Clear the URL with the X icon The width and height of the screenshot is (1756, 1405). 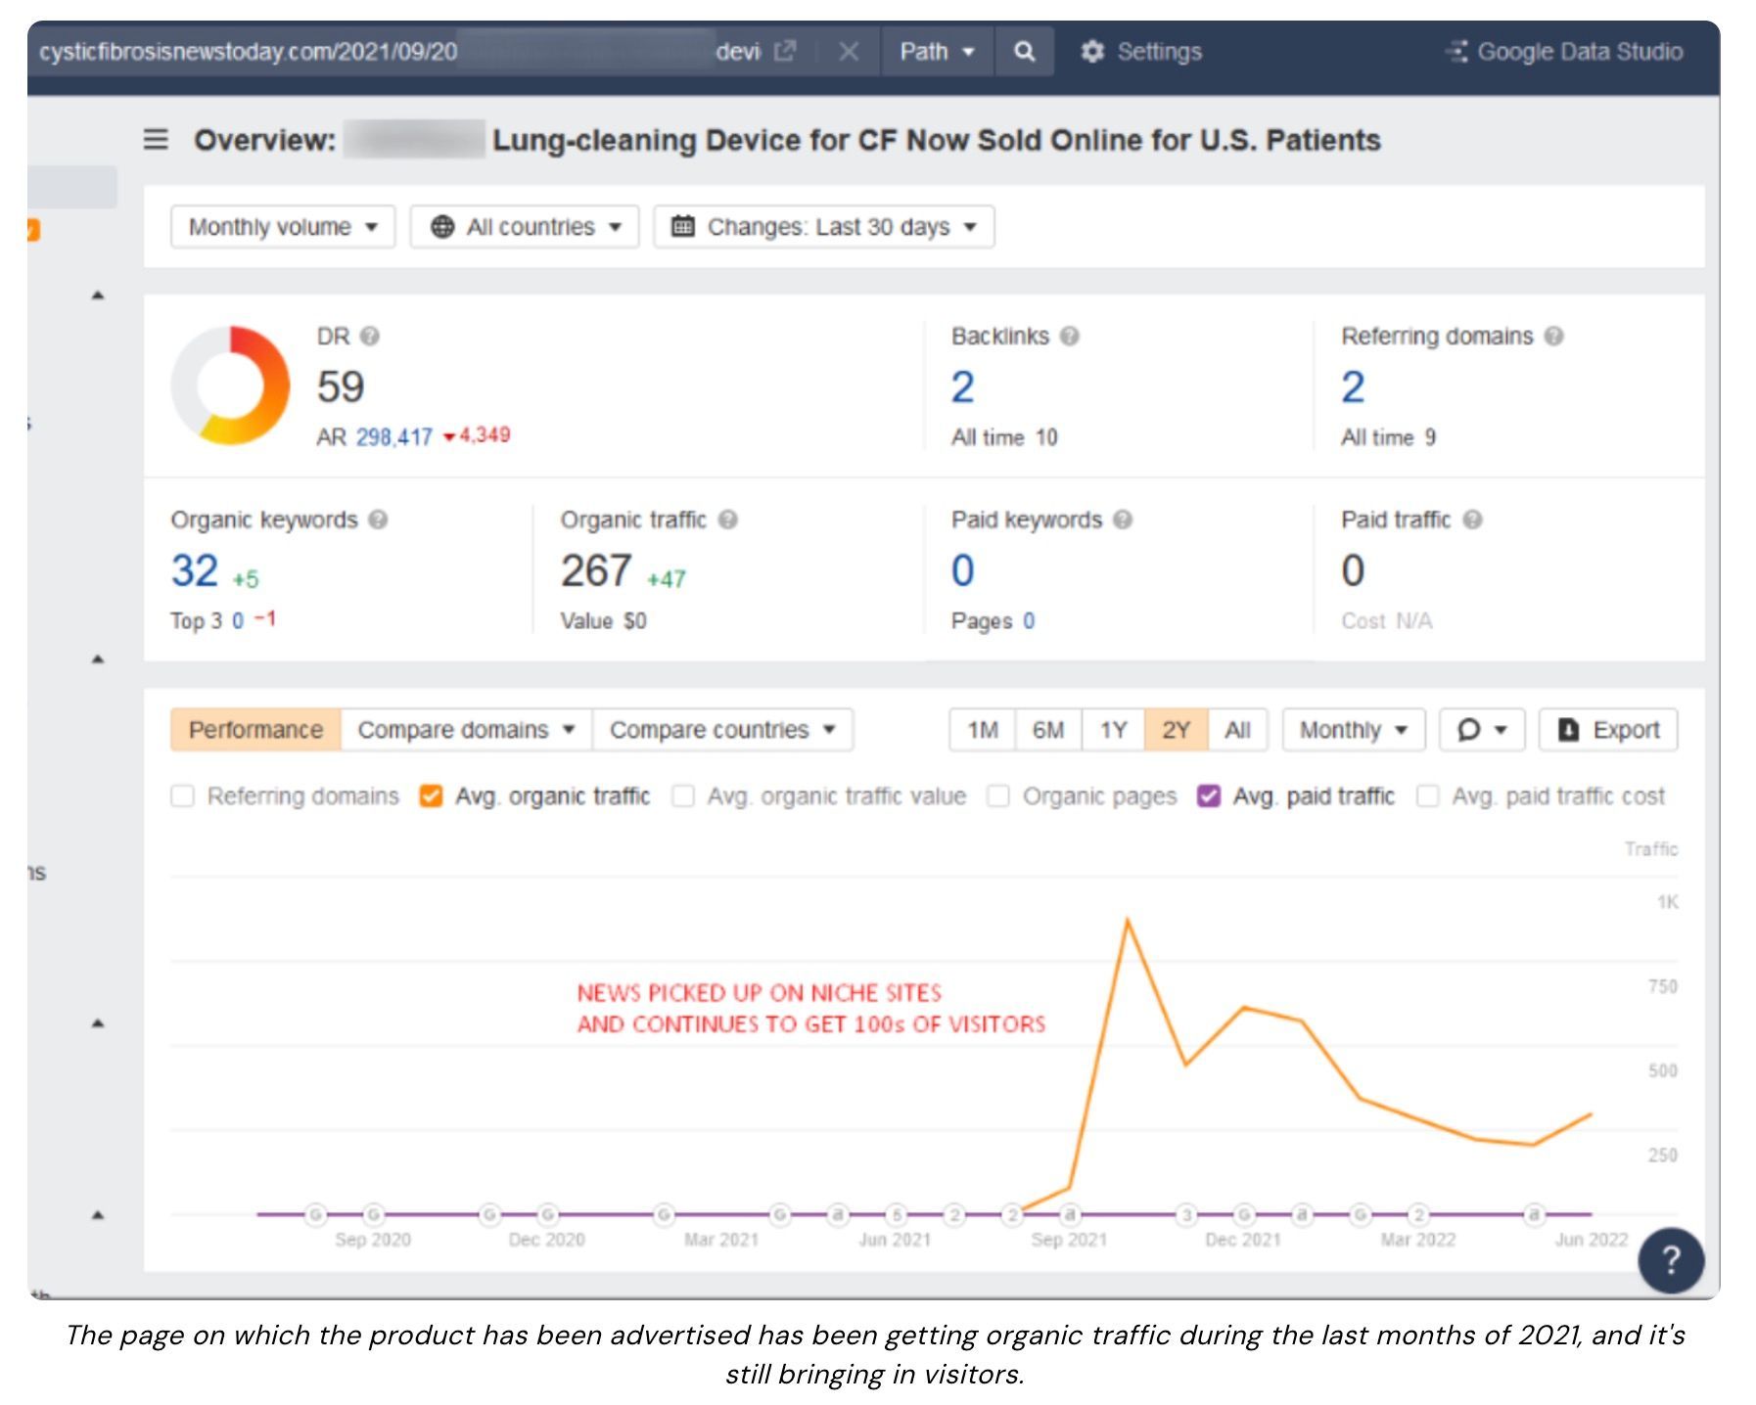click(x=849, y=52)
